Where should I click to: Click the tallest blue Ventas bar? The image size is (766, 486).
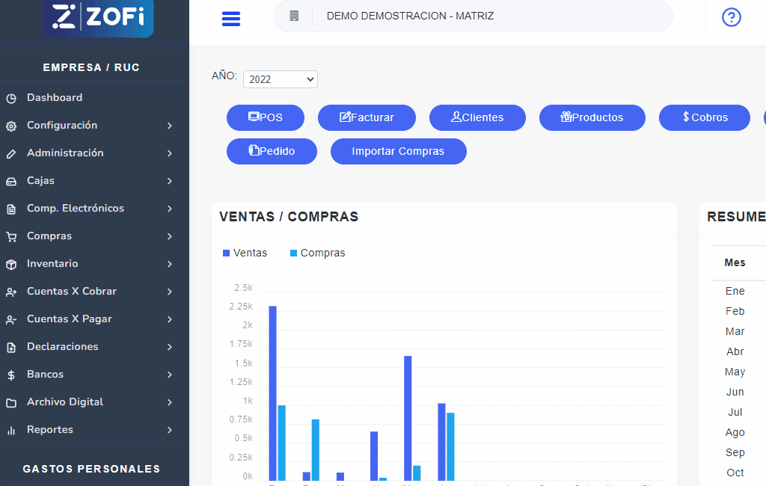tap(272, 393)
